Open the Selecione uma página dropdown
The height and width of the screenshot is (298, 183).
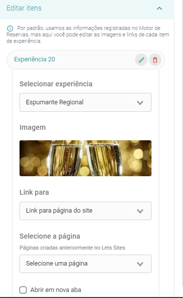(x=85, y=264)
